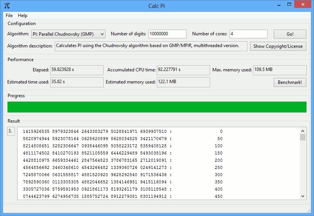Click digits row with offset 300

(123, 175)
